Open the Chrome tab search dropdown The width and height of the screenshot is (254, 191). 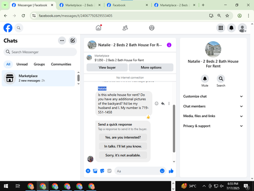[x=5, y=5]
